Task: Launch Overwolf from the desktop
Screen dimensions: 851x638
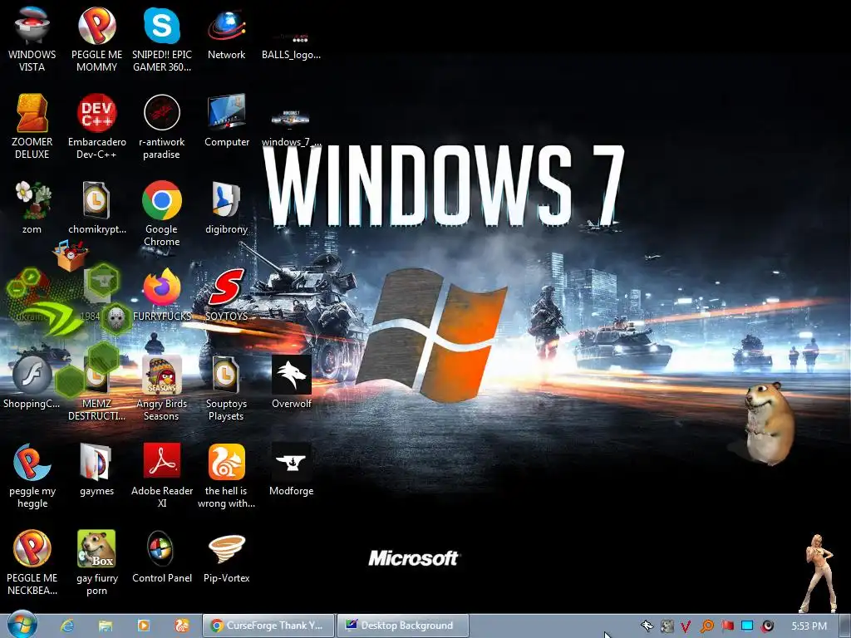Action: click(x=292, y=382)
